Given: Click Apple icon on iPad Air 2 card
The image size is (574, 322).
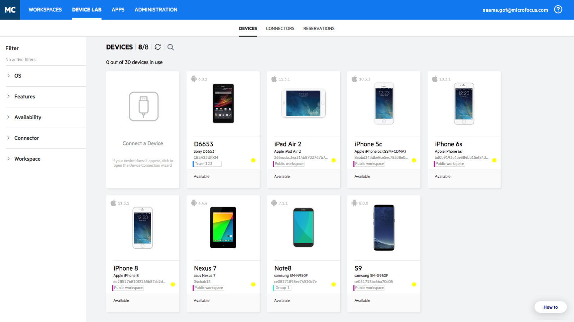Looking at the screenshot, I should pos(274,79).
